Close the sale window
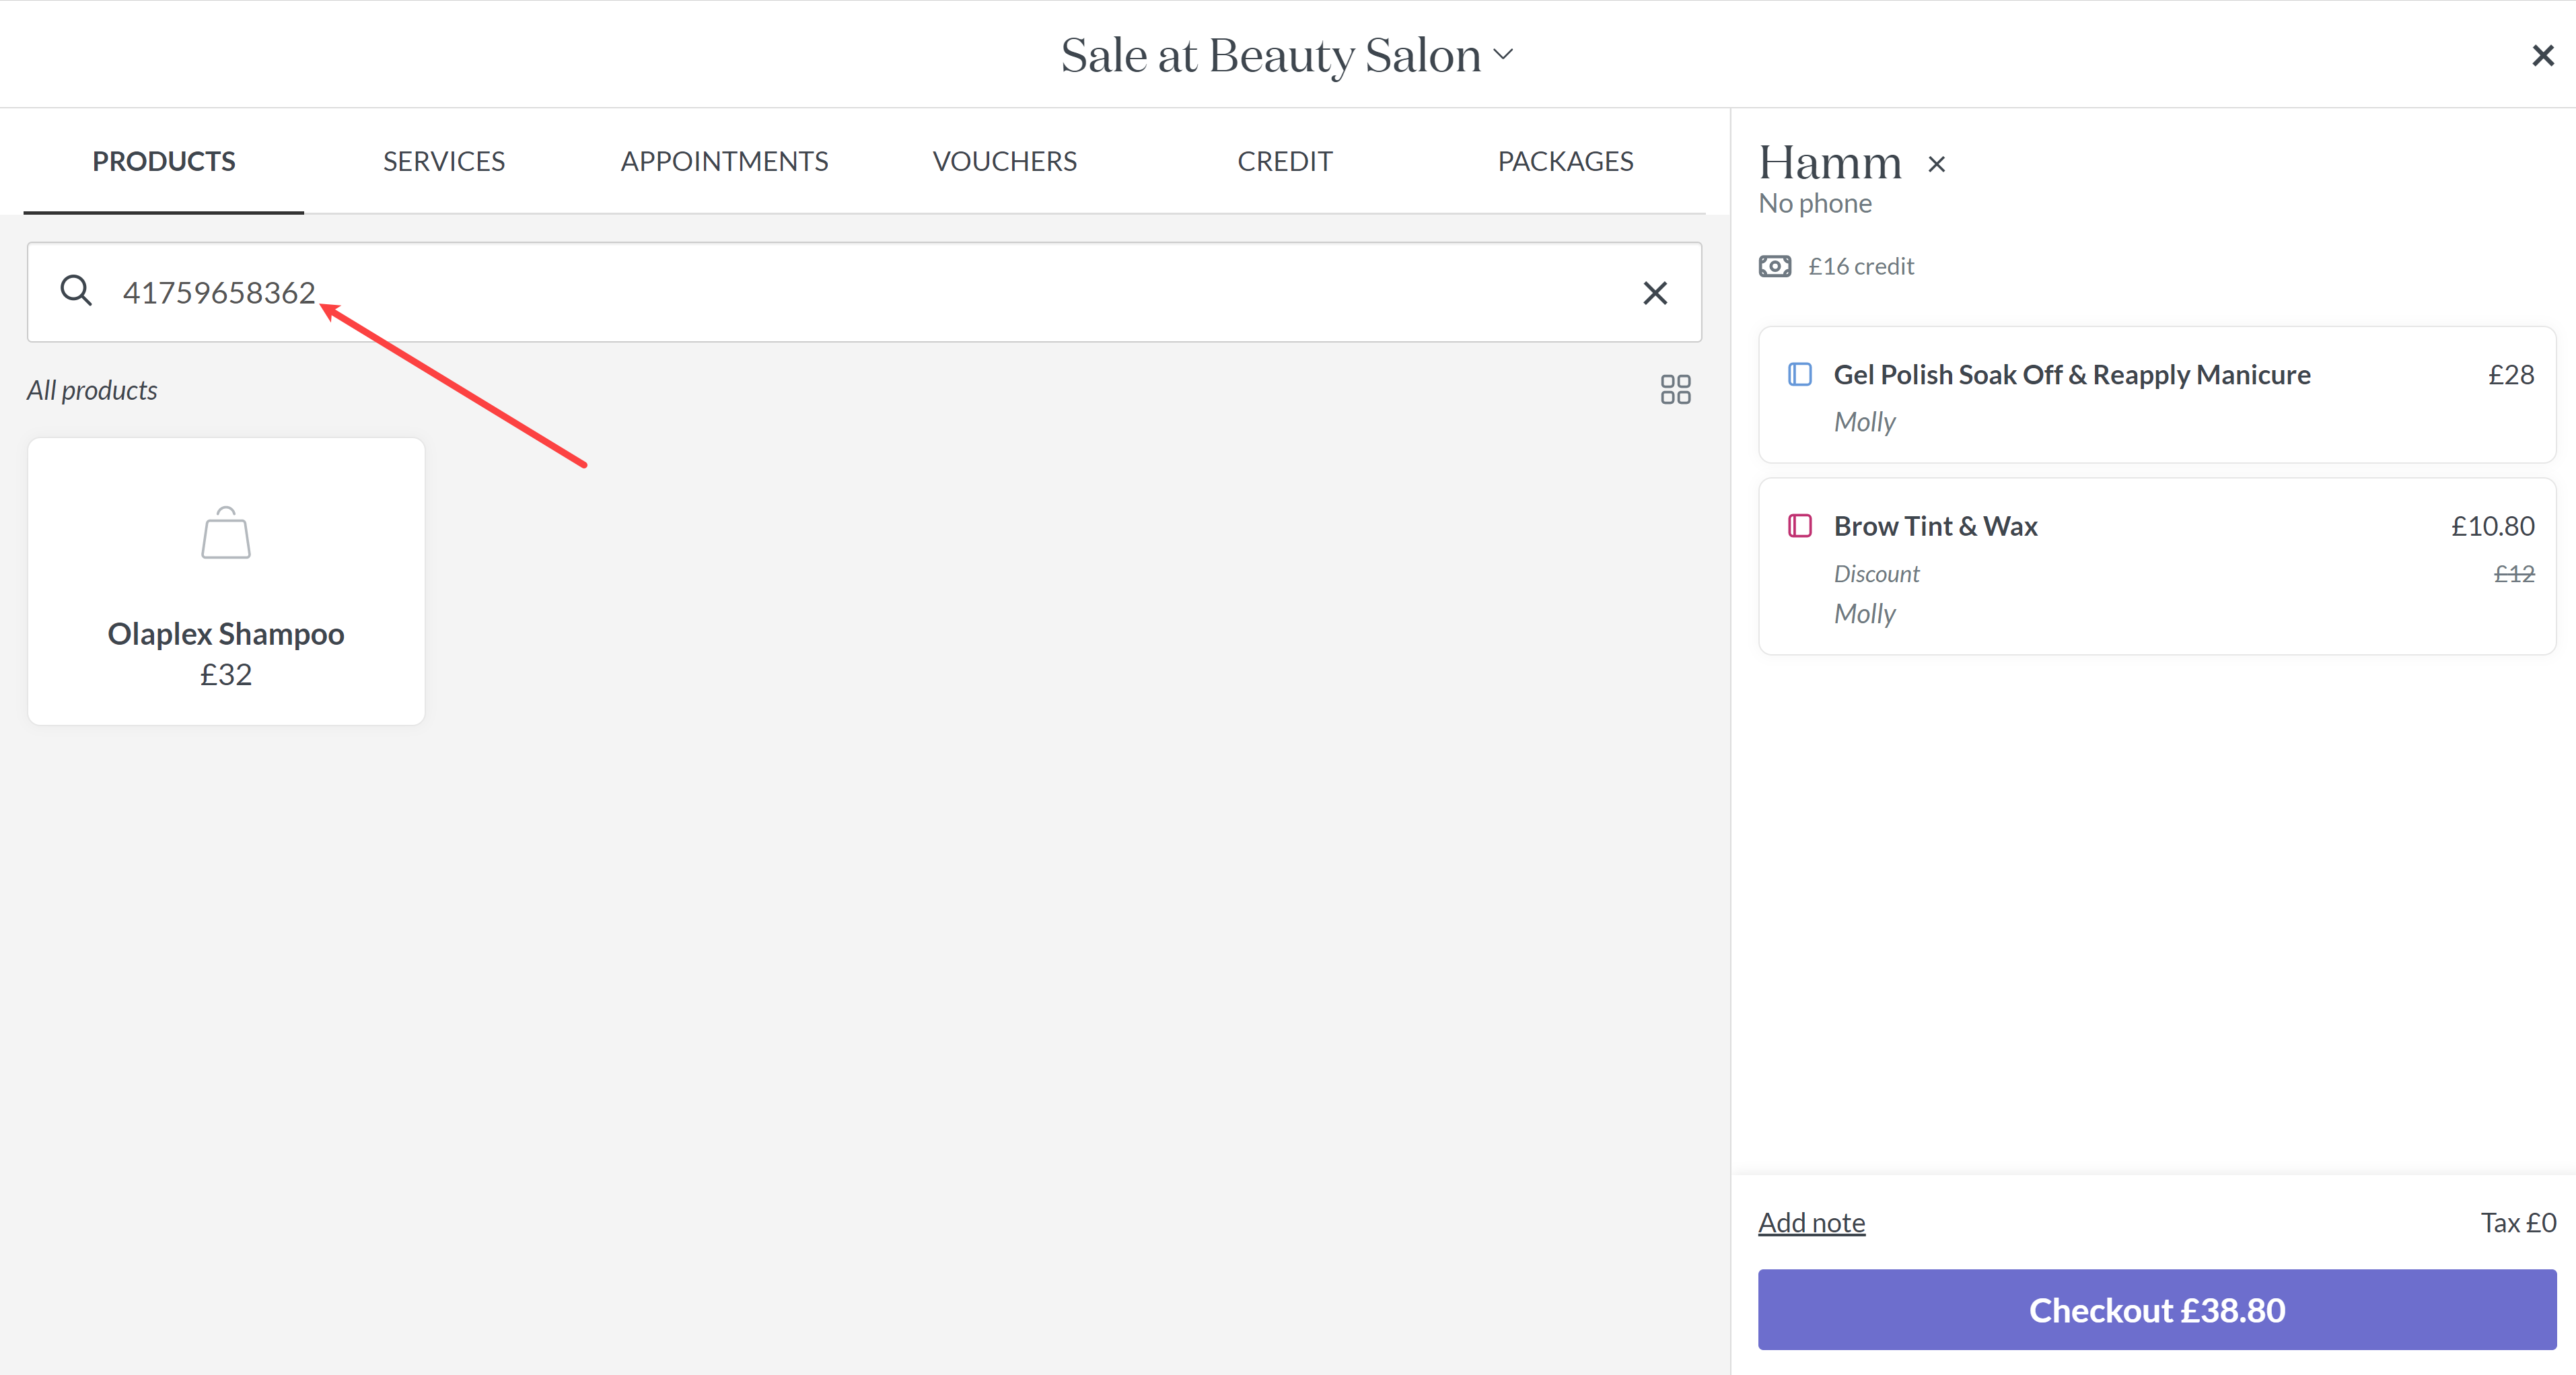2576x1375 pixels. coord(2543,55)
